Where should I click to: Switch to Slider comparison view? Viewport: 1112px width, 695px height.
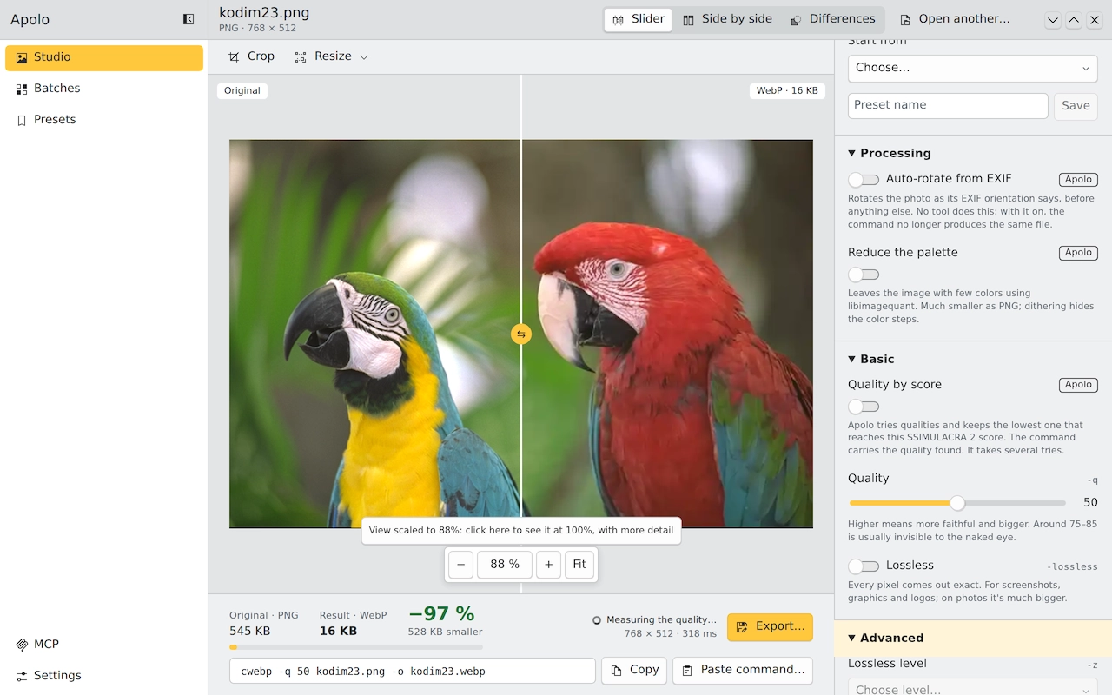638,19
